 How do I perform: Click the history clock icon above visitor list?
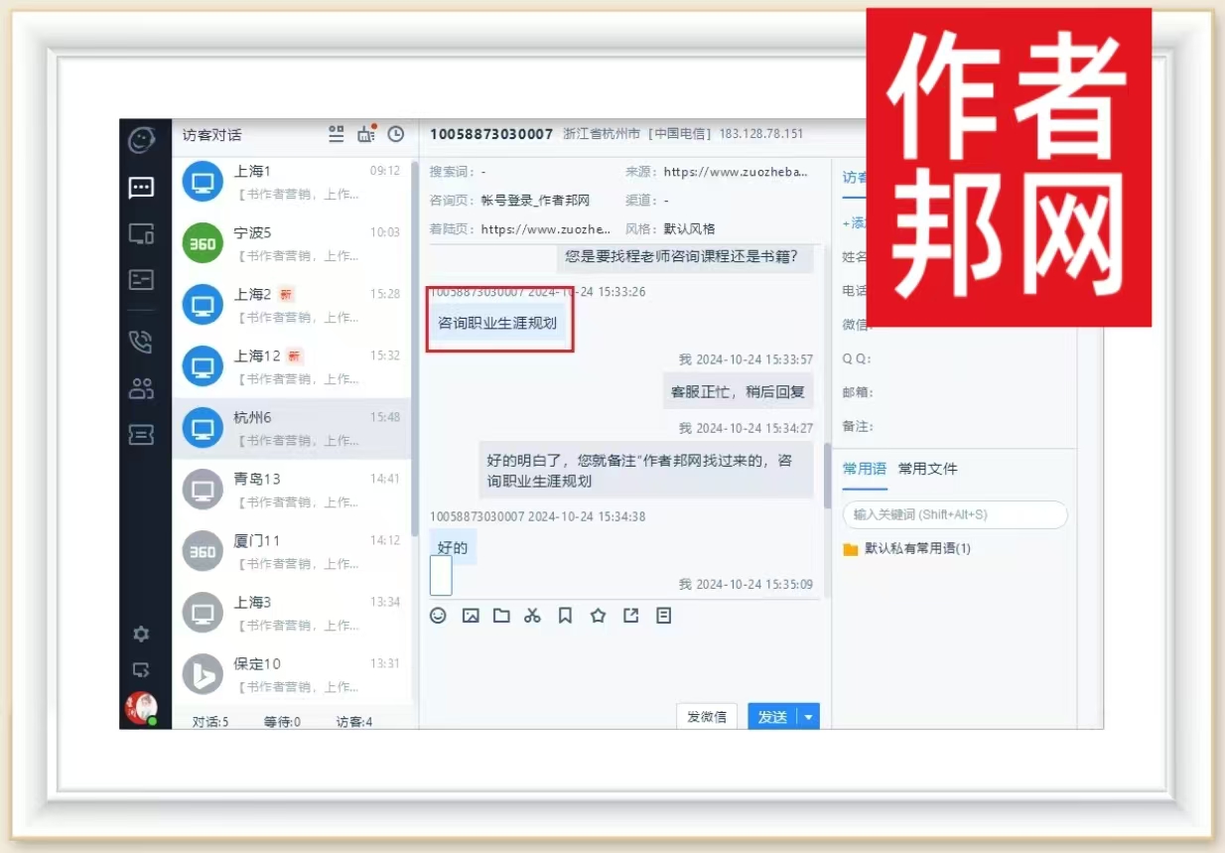395,134
